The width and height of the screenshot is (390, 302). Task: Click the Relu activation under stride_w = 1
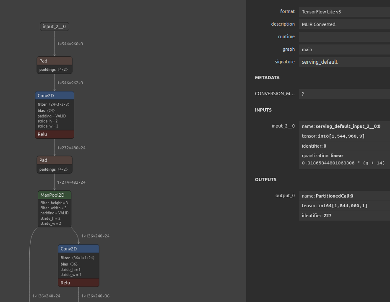[78, 283]
